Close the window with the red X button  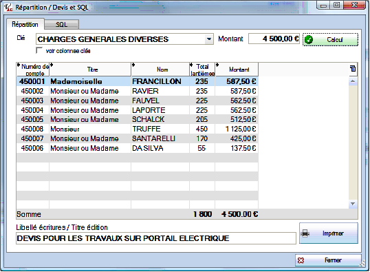click(354, 5)
